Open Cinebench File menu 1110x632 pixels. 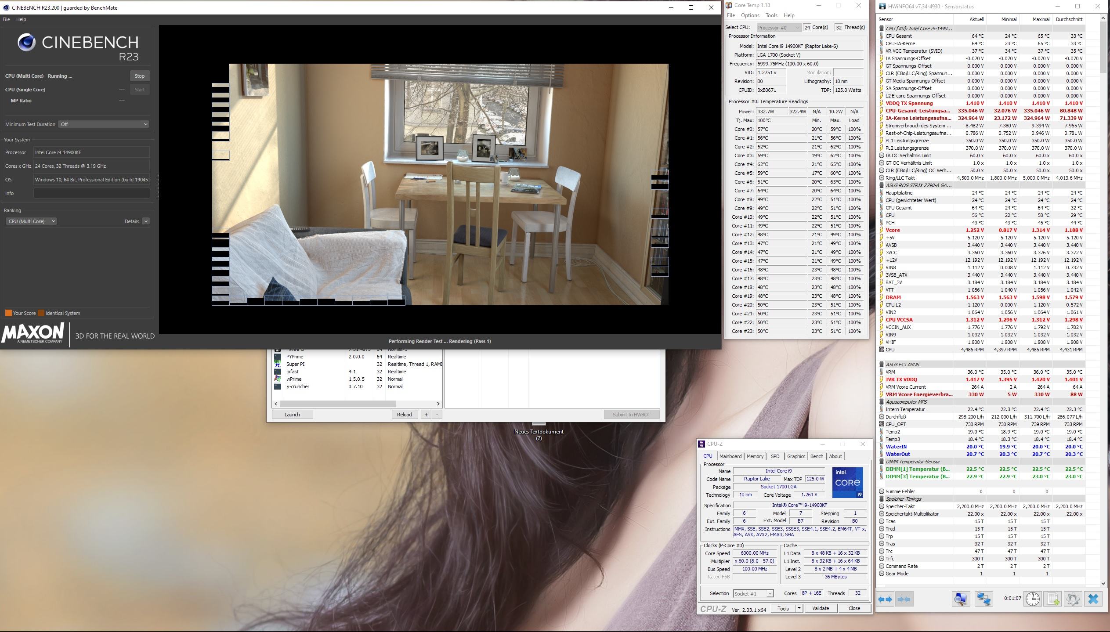pos(6,19)
